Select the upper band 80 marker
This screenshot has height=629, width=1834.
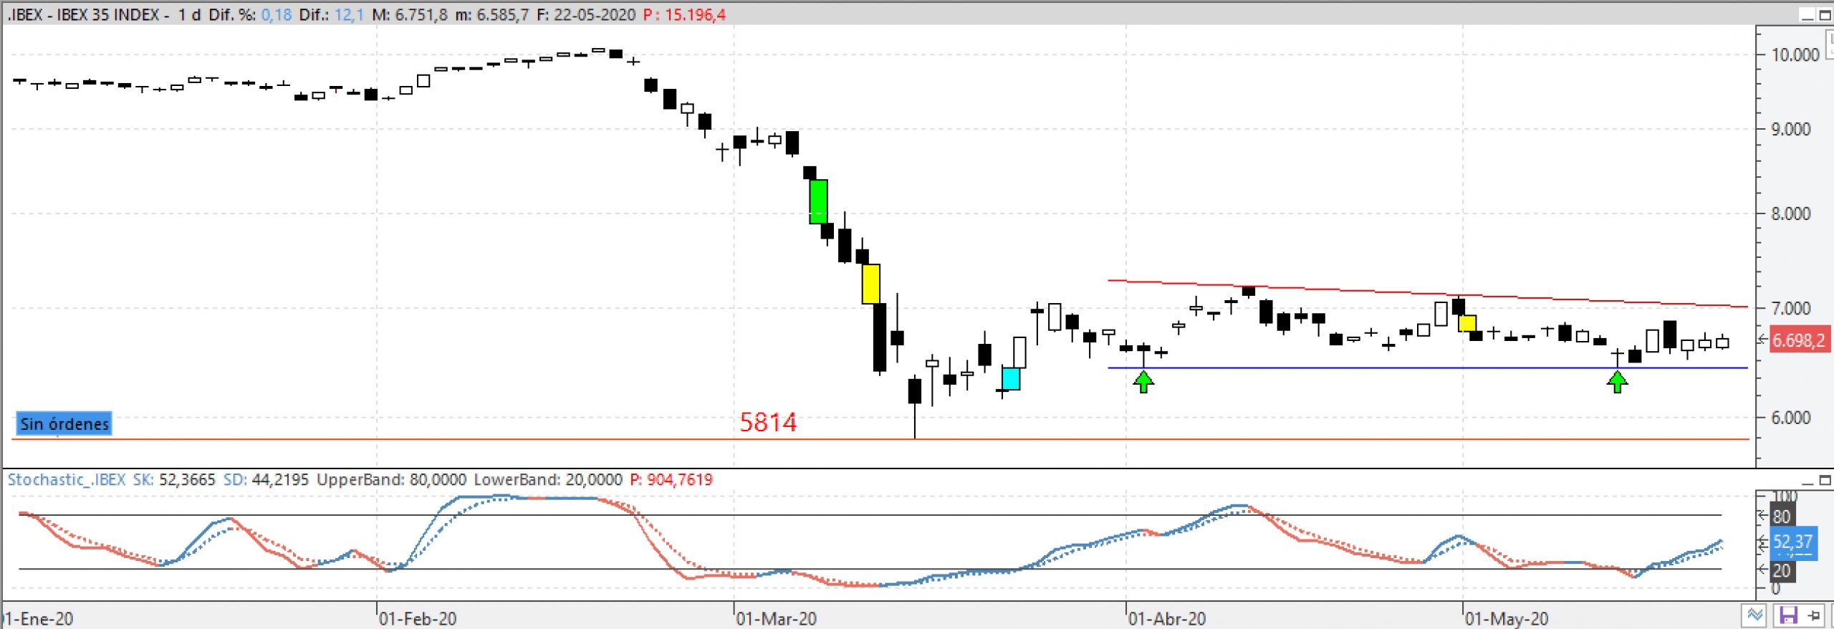(1782, 517)
